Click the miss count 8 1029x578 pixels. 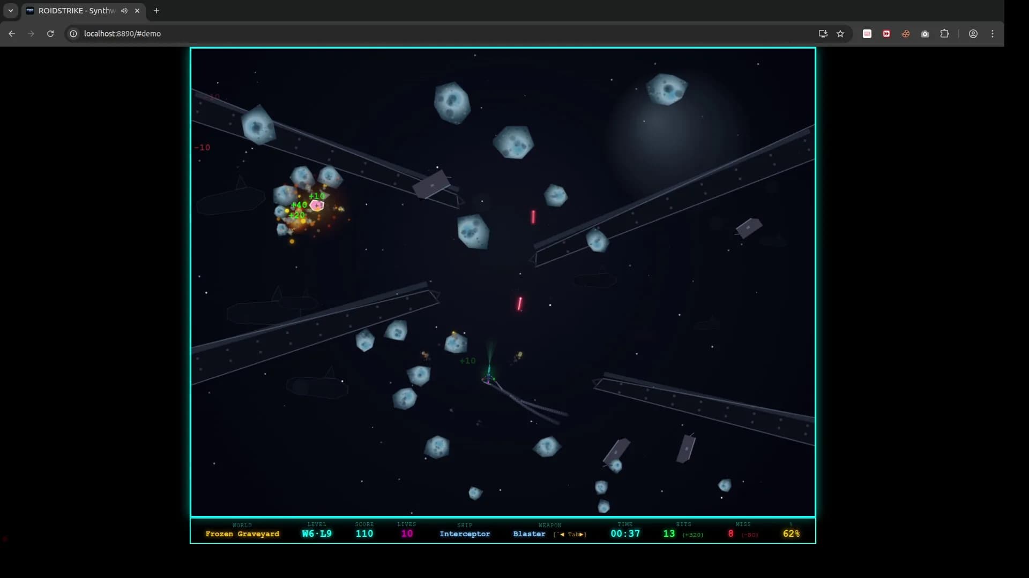tap(730, 534)
